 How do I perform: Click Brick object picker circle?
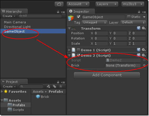tap(144, 65)
